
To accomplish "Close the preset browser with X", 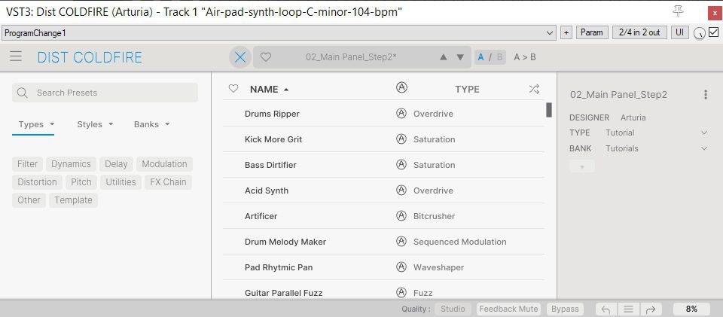I will coord(240,57).
